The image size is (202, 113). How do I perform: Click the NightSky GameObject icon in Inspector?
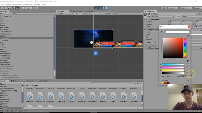pyautogui.click(x=146, y=14)
